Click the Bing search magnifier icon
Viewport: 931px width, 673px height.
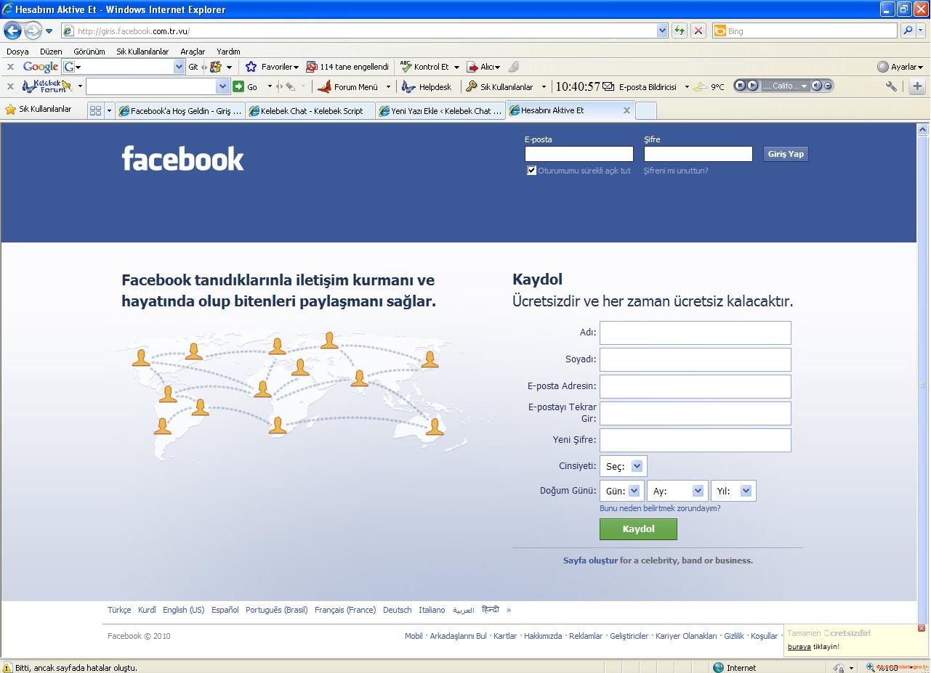pyautogui.click(x=908, y=30)
